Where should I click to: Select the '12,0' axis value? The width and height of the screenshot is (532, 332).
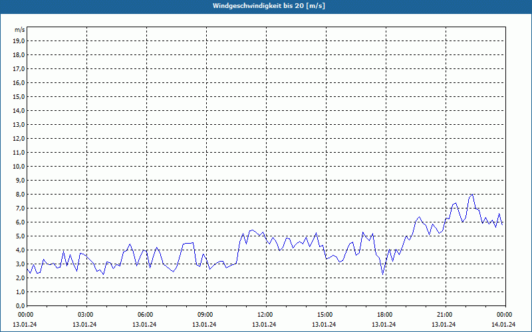[19, 138]
